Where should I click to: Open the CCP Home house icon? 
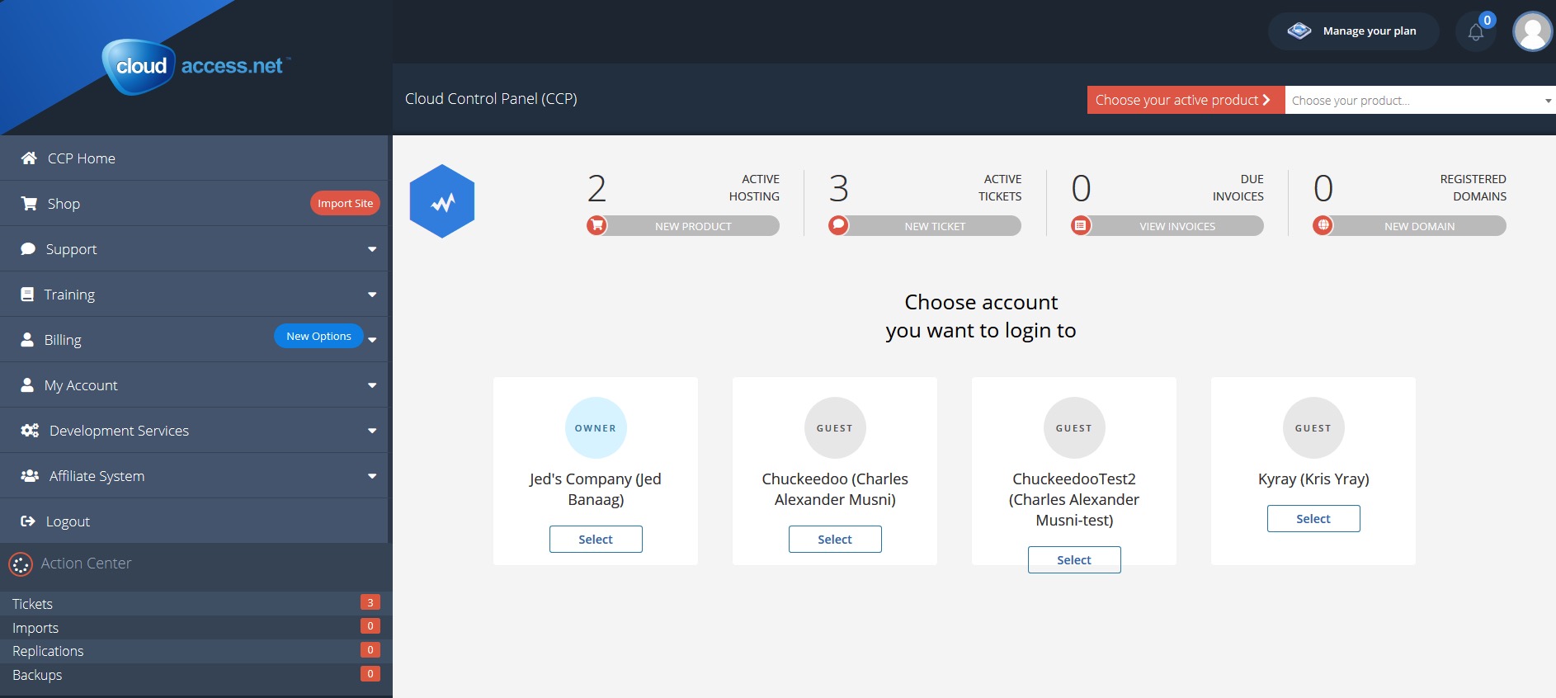(29, 158)
